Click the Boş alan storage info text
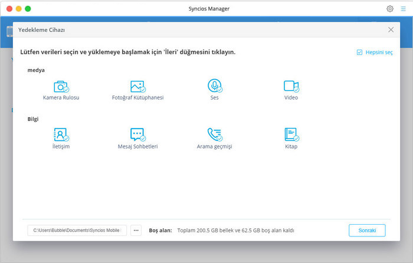413x263 pixels. click(221, 231)
